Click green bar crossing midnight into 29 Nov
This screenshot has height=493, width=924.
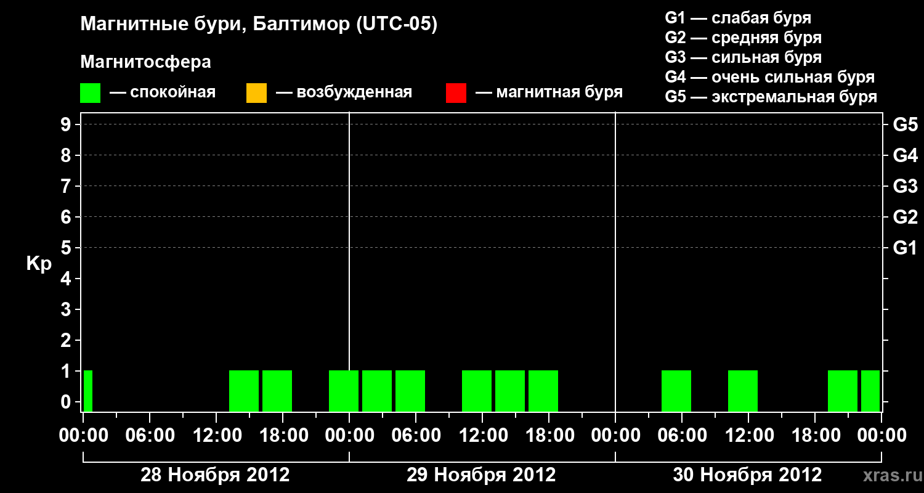click(x=344, y=391)
